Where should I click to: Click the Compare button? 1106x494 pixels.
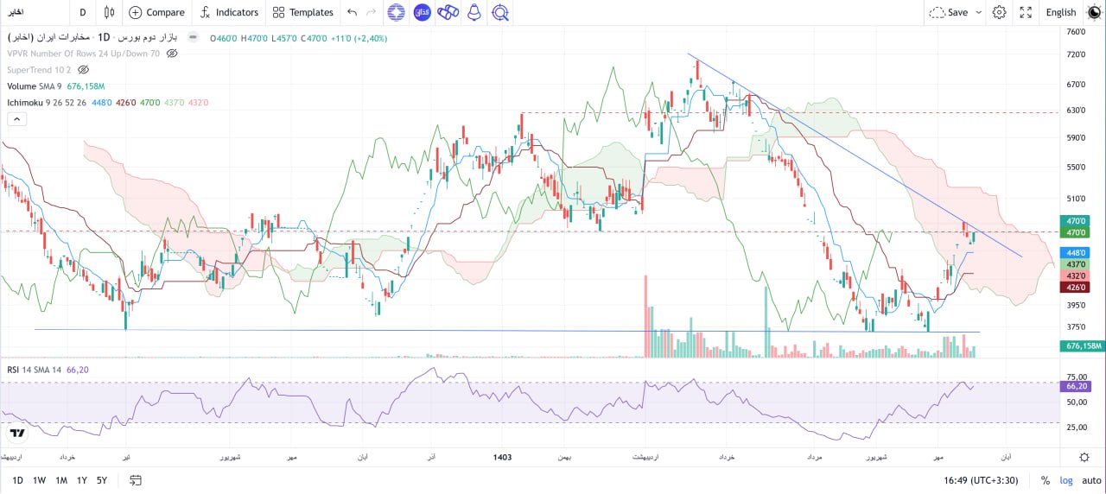[156, 12]
